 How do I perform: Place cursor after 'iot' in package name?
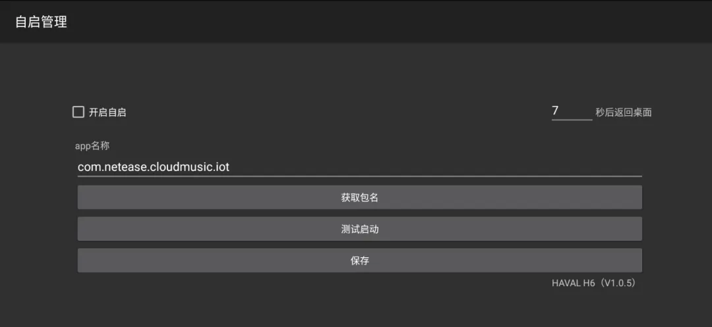230,167
